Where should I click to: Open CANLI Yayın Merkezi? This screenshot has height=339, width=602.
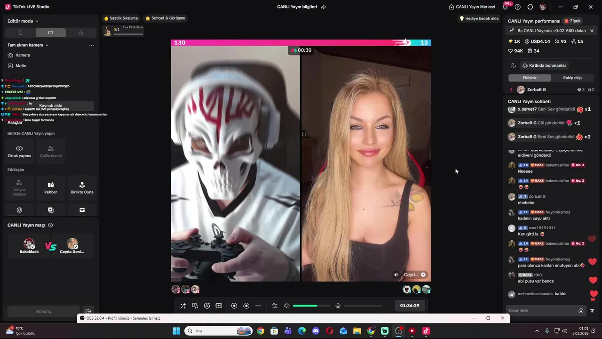[472, 7]
